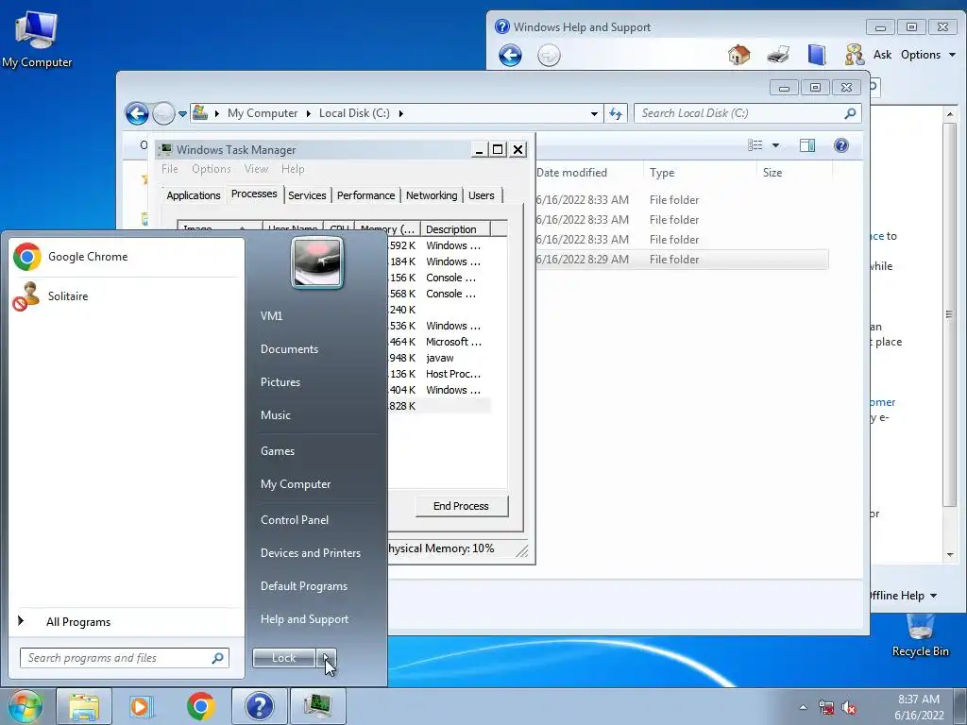Select the javaw process row

(439, 358)
